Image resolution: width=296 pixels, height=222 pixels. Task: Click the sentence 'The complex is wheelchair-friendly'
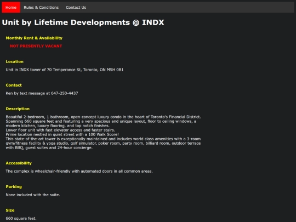click(x=79, y=171)
